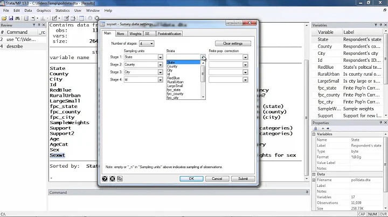Viewport: 388px width, 217px height.
Task: Click the Print toolbar icon
Action: tap(17, 18)
